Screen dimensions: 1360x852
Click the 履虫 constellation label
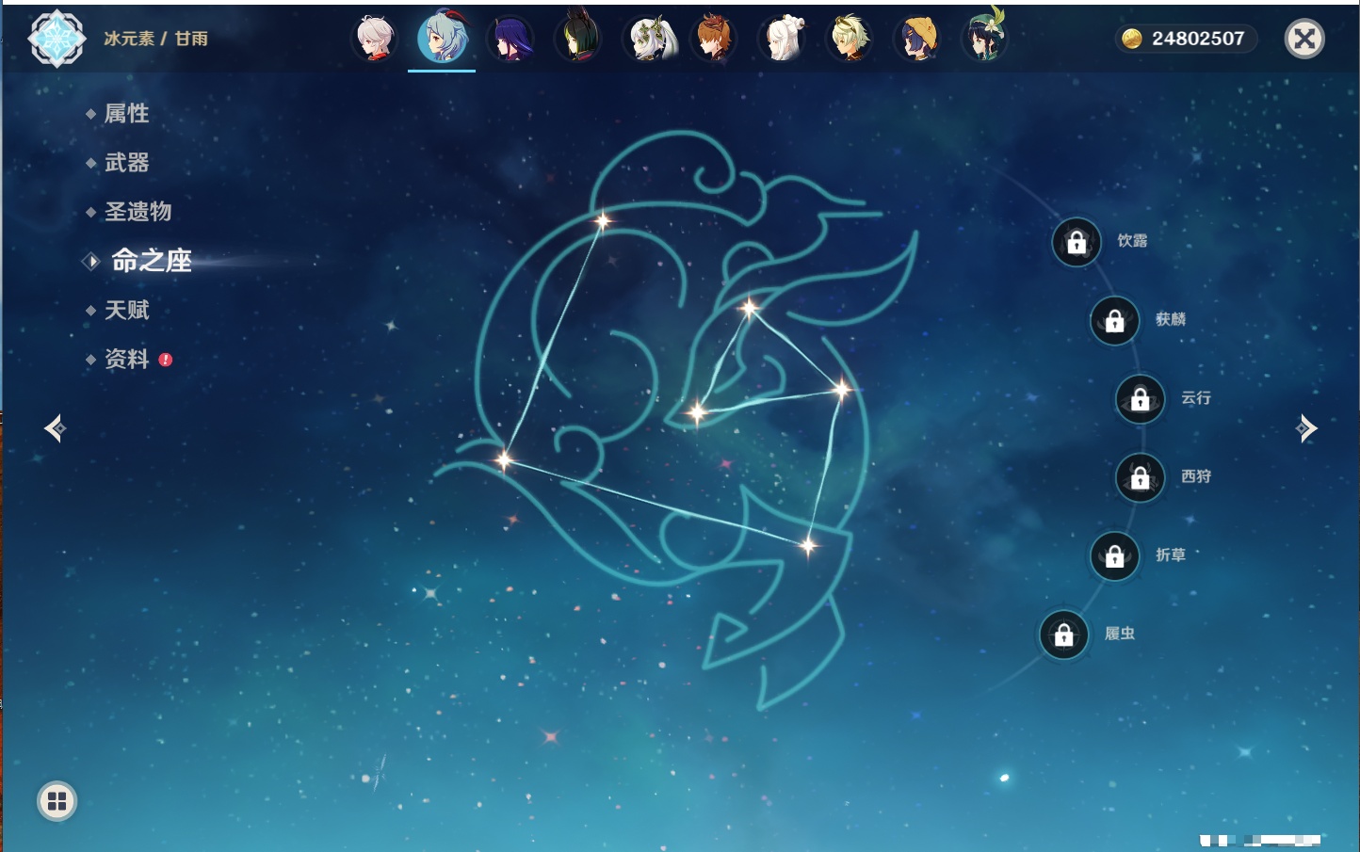[1120, 634]
